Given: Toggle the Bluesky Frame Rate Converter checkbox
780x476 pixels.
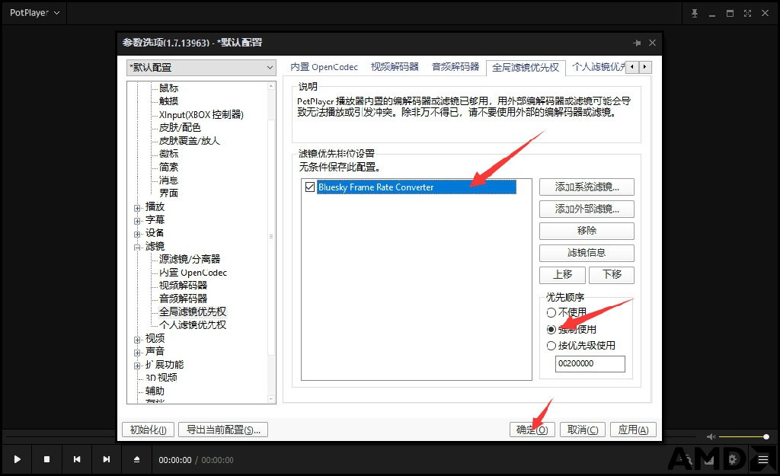Looking at the screenshot, I should click(x=310, y=187).
